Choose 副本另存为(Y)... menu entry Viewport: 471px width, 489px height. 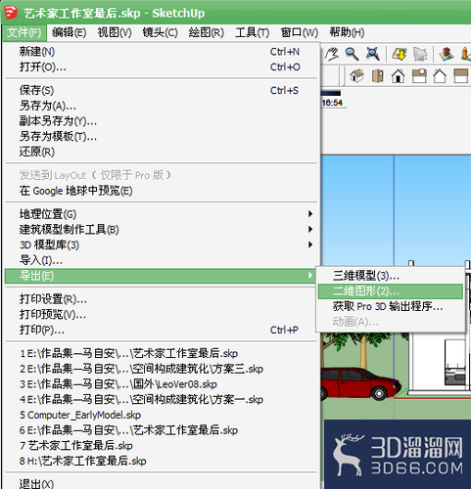point(162,121)
